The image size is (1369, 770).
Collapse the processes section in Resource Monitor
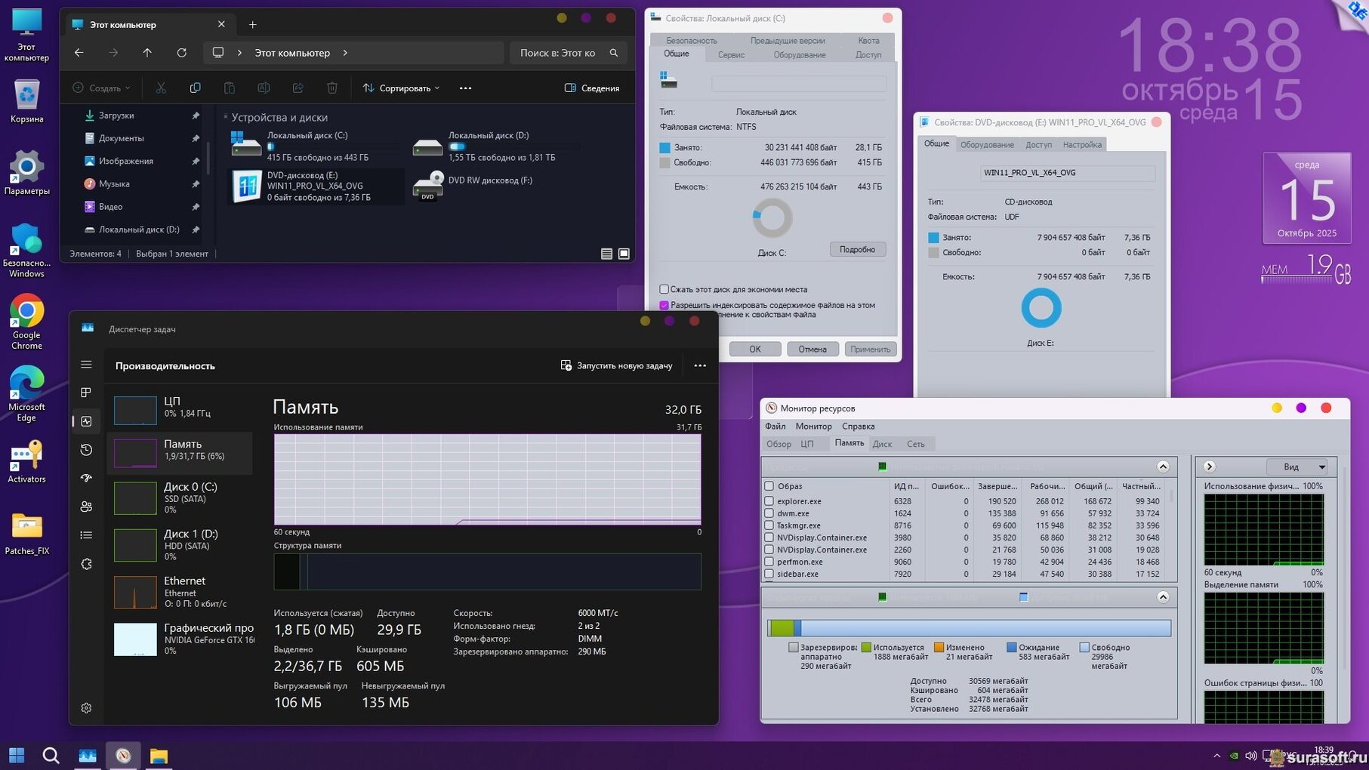point(1163,467)
